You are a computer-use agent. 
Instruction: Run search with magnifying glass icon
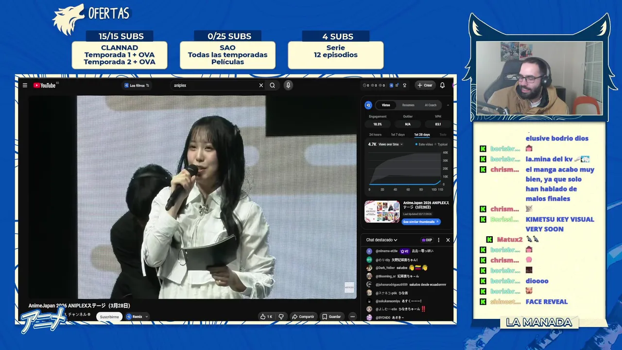[x=272, y=86]
